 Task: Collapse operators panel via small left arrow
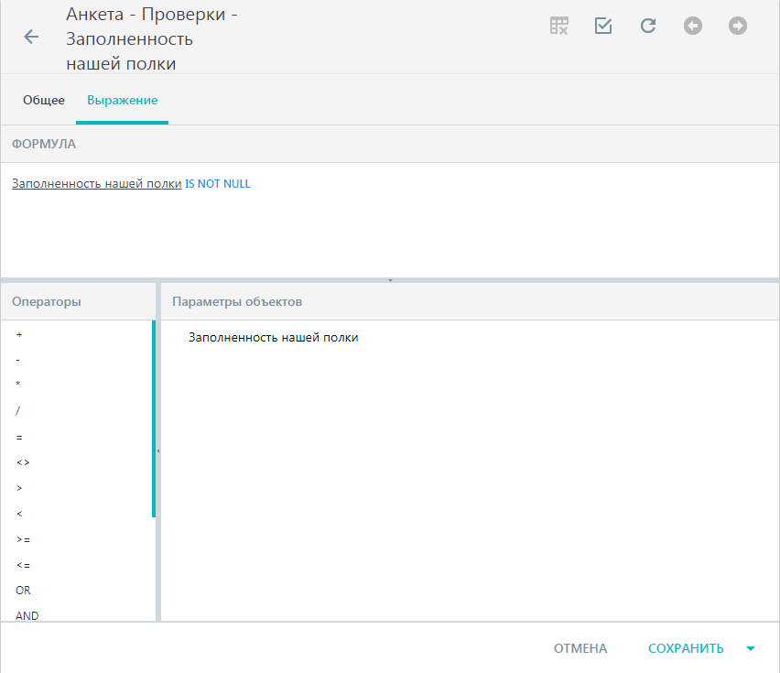pos(158,451)
